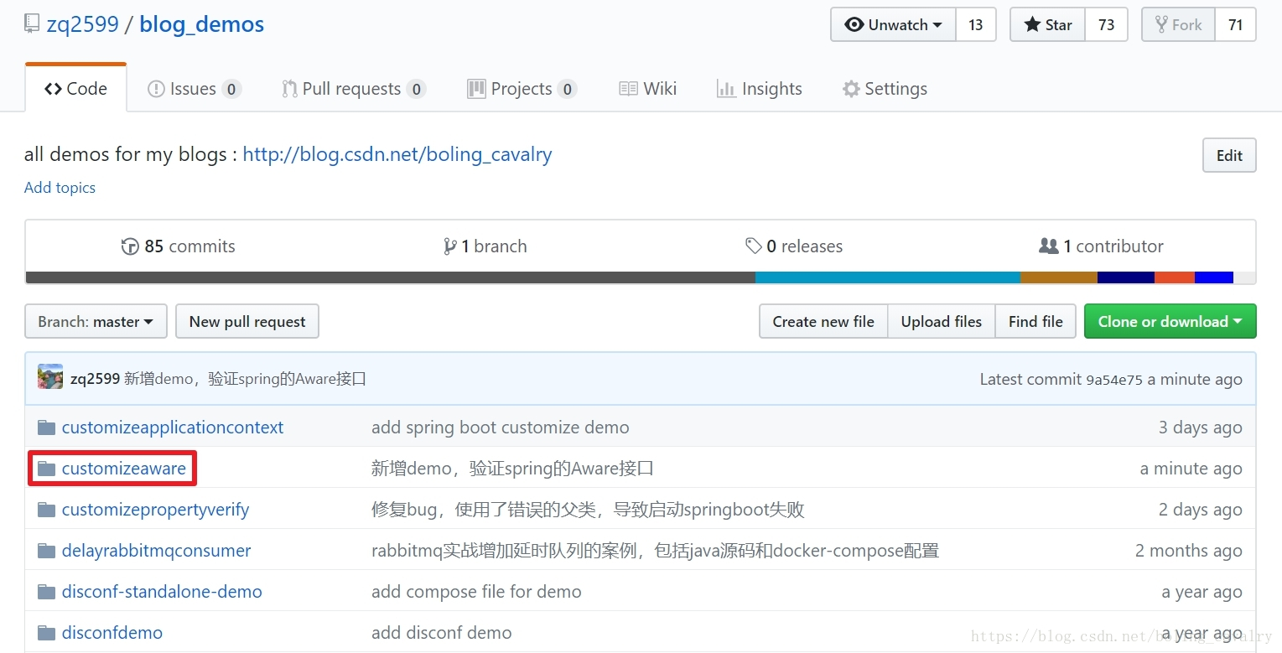Expand the Branch: master dropdown
This screenshot has width=1282, height=653.
[96, 322]
